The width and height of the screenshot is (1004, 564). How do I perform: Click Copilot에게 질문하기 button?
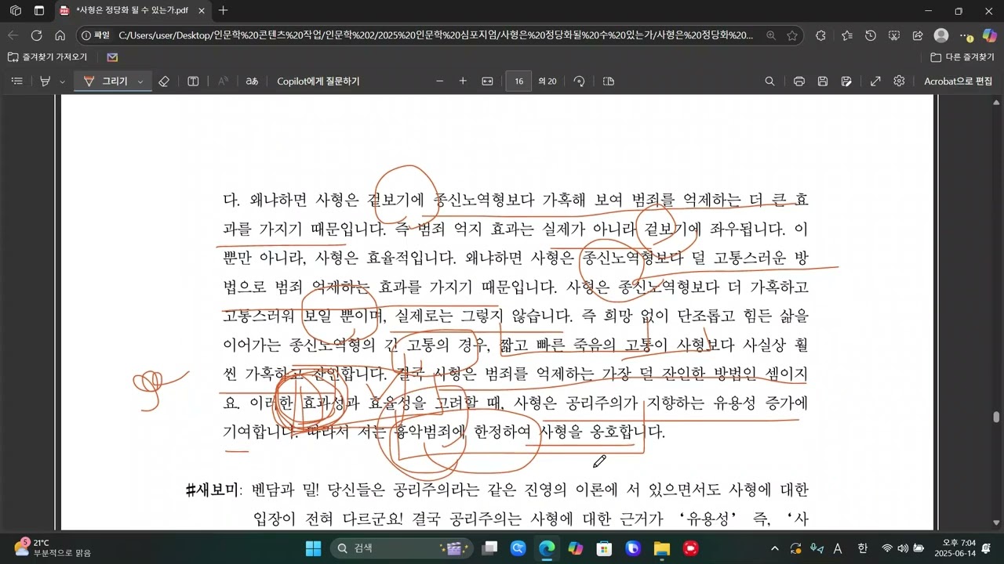pos(318,81)
